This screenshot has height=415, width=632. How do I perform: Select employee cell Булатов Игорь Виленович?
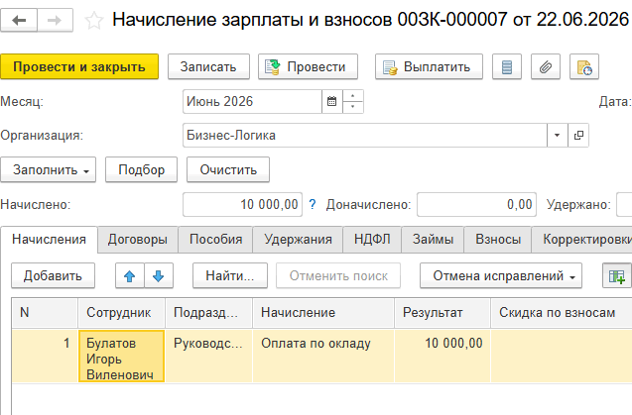pos(121,356)
